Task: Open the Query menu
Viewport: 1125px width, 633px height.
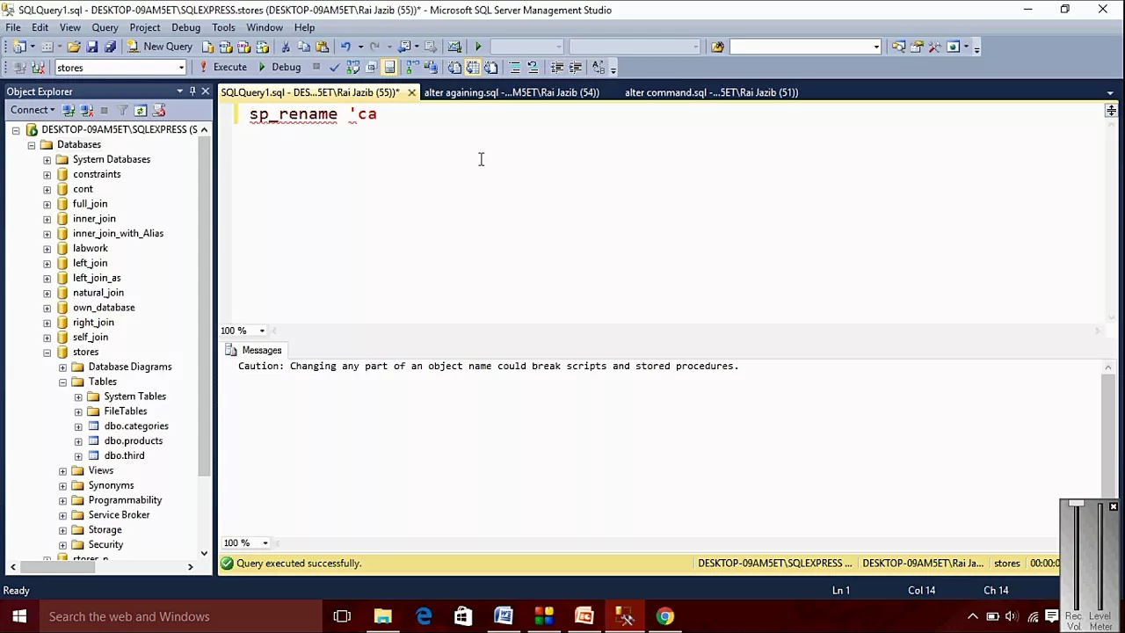Action: tap(105, 27)
